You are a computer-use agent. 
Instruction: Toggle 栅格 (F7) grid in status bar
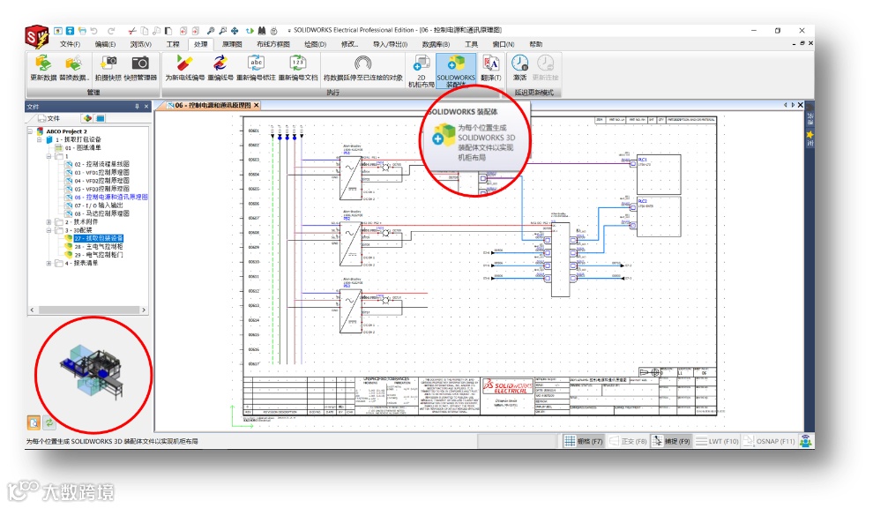tap(584, 441)
